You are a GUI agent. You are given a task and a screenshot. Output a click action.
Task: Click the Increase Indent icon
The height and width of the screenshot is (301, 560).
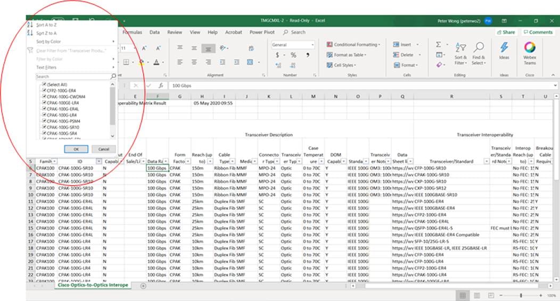236,62
